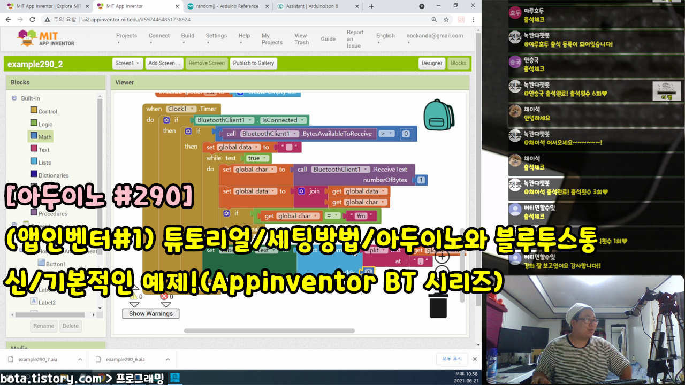Image resolution: width=685 pixels, height=385 pixels.
Task: Open My Projects link
Action: (272, 39)
